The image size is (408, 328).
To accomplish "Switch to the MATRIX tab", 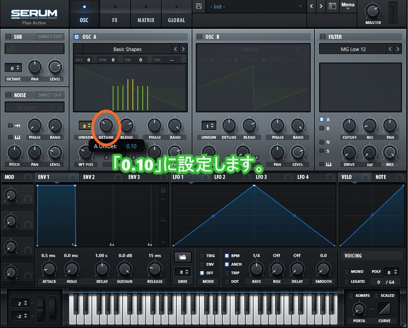I will coord(146,20).
